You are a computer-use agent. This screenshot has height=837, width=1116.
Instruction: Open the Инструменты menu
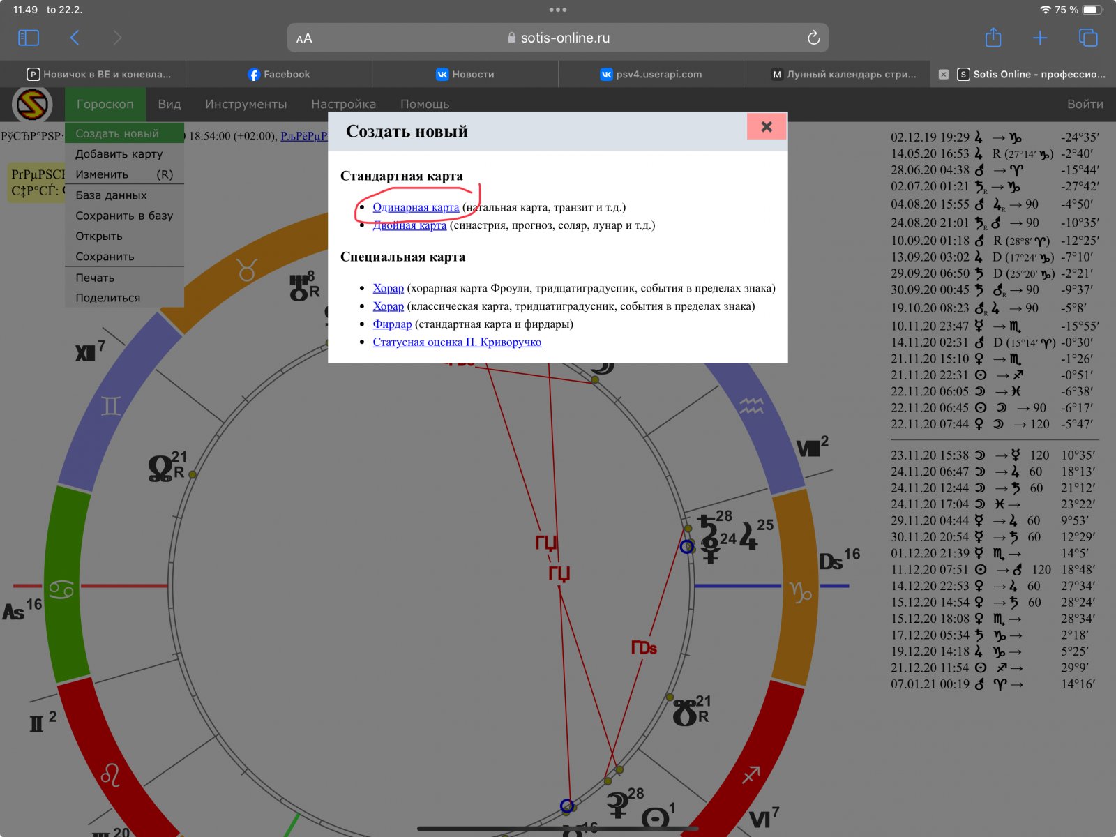click(246, 104)
